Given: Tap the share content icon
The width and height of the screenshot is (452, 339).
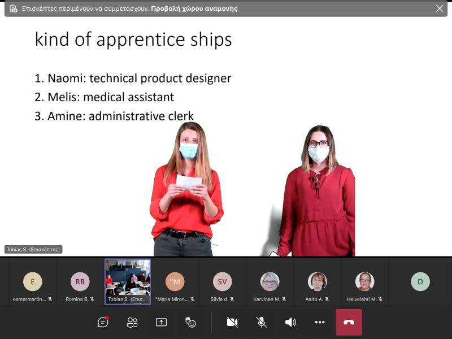Looking at the screenshot, I should (161, 322).
